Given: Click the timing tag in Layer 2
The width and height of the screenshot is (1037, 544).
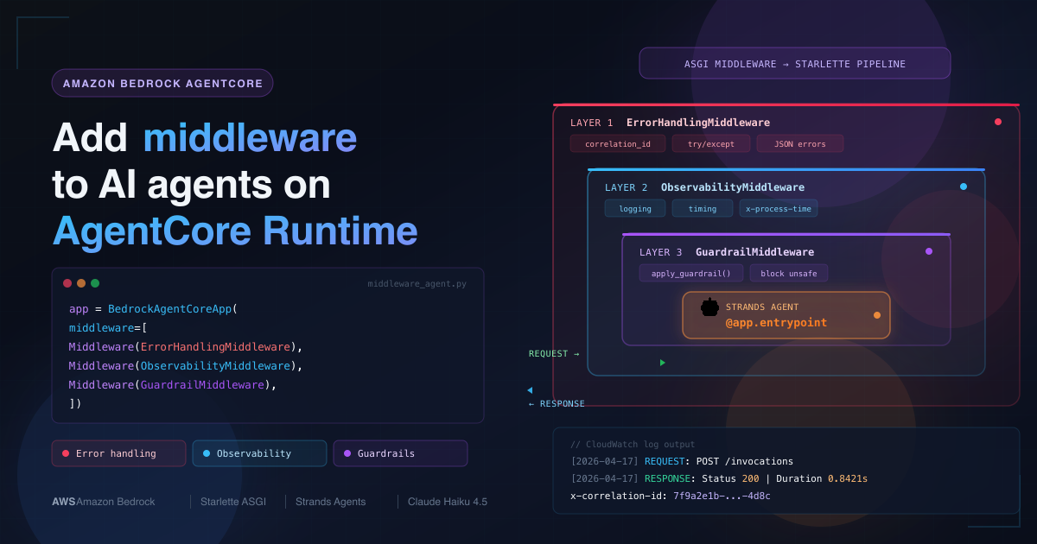Looking at the screenshot, I should point(703,208).
